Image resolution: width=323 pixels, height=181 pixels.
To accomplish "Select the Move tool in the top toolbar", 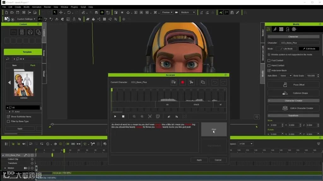I will click(61, 12).
